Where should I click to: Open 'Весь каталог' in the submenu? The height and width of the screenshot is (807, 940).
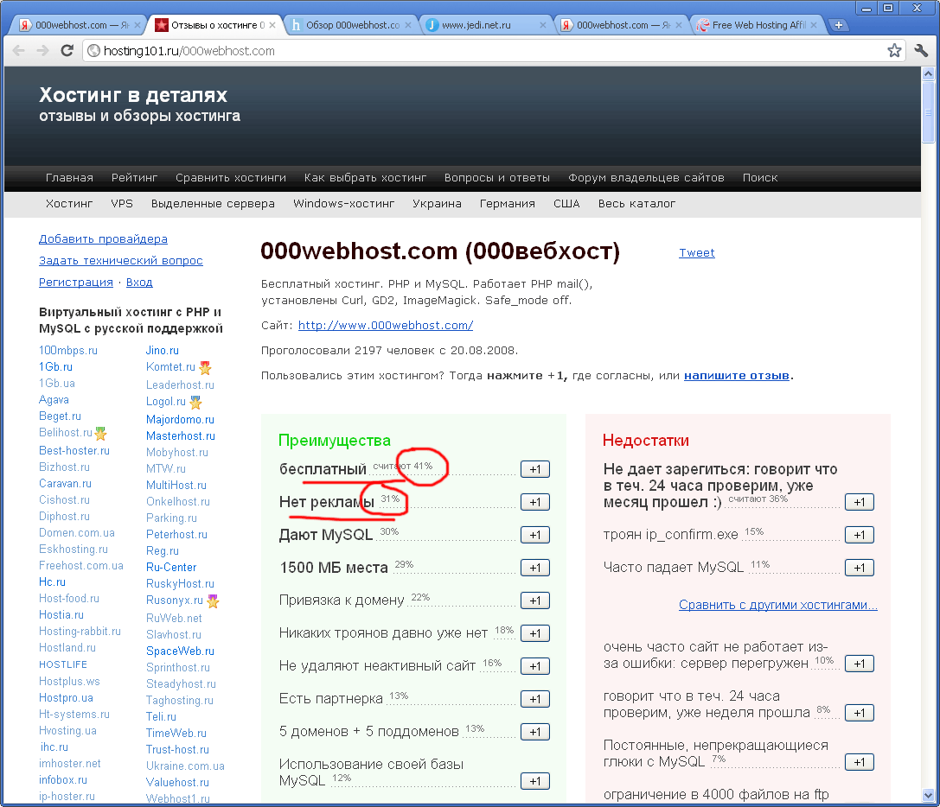(636, 204)
